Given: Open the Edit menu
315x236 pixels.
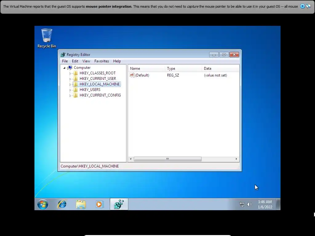Looking at the screenshot, I should tap(75, 61).
